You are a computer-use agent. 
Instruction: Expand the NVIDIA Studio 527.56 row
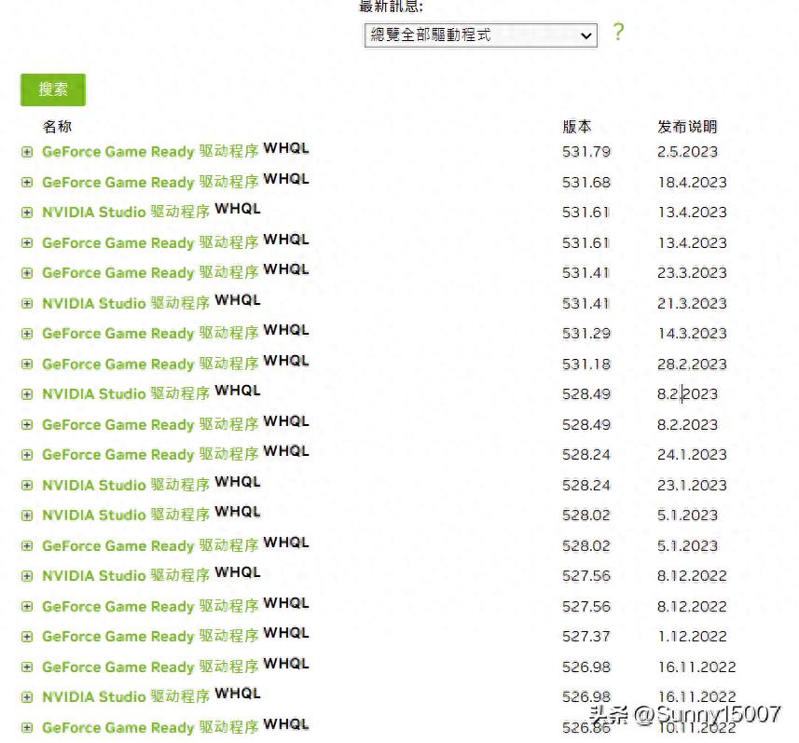[x=27, y=576]
